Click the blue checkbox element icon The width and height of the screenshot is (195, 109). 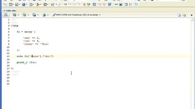(x=110, y=5)
